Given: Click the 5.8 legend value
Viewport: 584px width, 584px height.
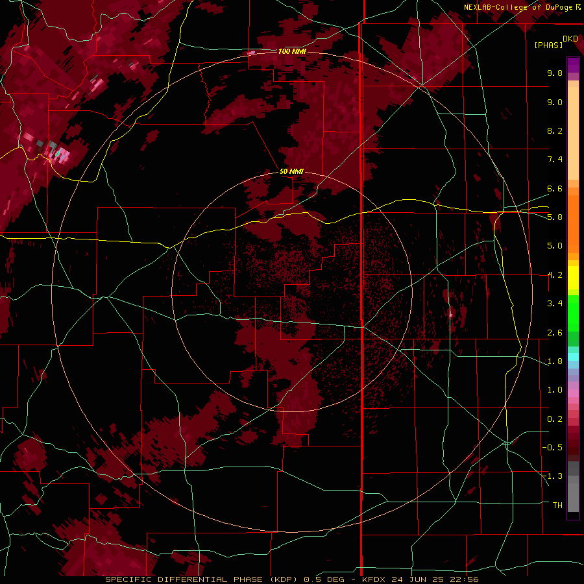Looking at the screenshot, I should tap(555, 217).
